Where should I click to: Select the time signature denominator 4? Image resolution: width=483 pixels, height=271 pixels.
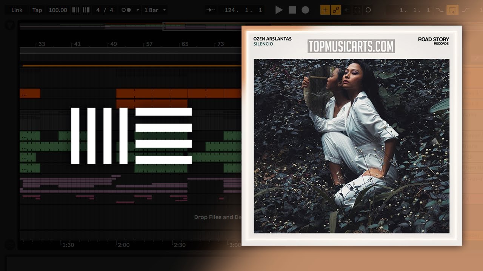click(x=111, y=10)
